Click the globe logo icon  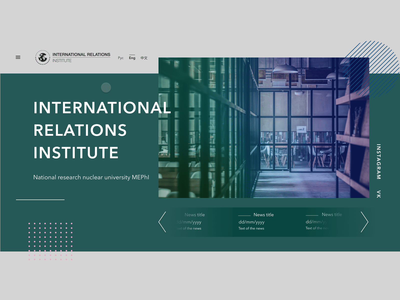coord(43,57)
